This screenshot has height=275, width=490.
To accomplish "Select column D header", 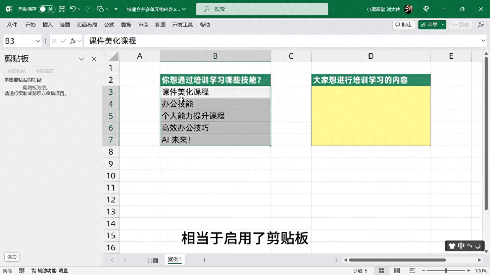I will click(x=371, y=56).
